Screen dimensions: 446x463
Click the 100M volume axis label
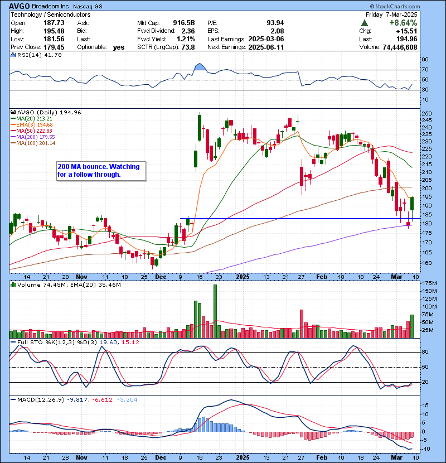(429, 306)
